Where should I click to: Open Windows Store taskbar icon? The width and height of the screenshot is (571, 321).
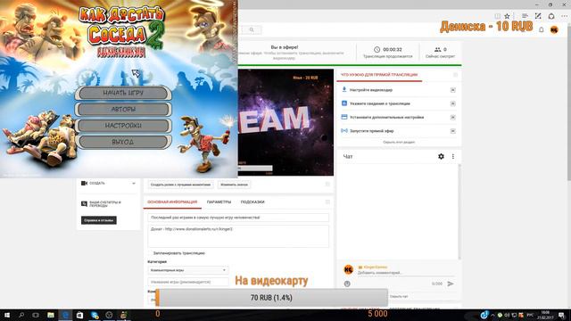pyautogui.click(x=79, y=315)
